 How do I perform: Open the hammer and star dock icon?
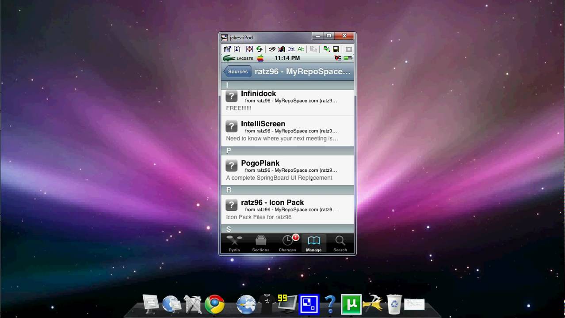pyautogui.click(x=372, y=304)
